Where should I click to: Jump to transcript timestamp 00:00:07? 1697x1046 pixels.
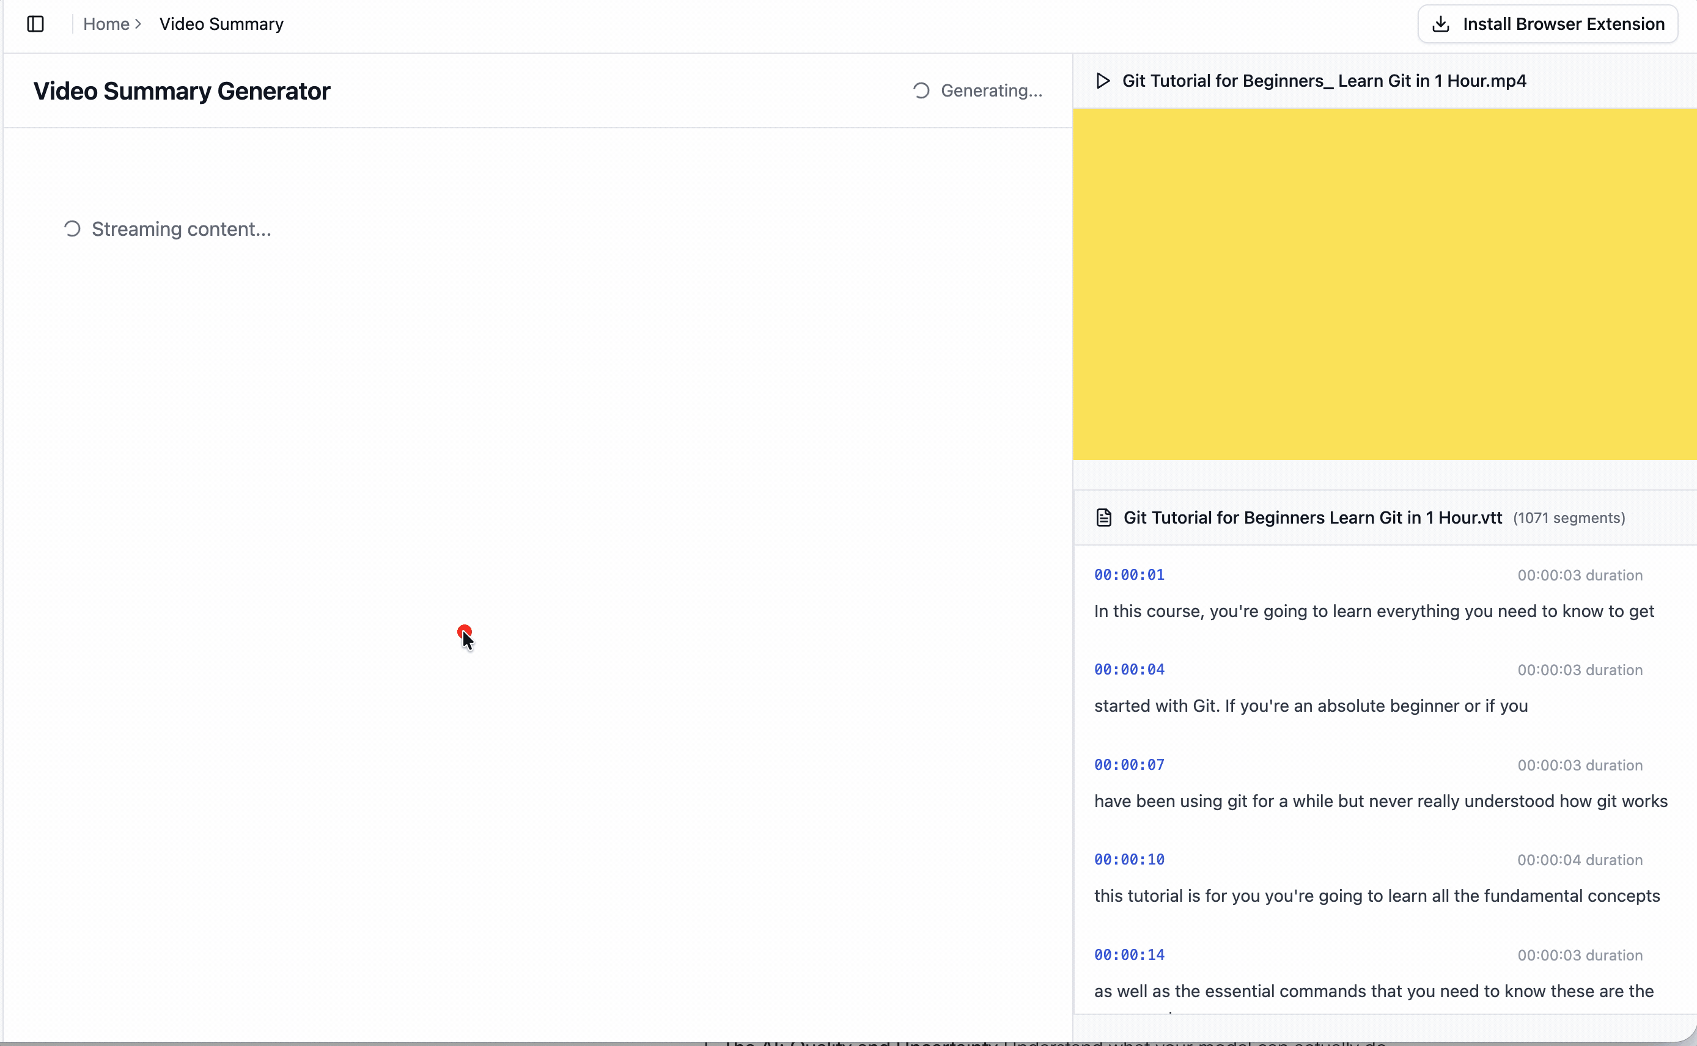pos(1129,764)
